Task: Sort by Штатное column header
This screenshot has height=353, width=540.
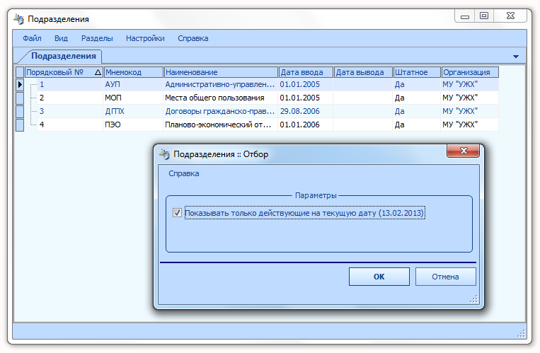Action: click(x=417, y=72)
